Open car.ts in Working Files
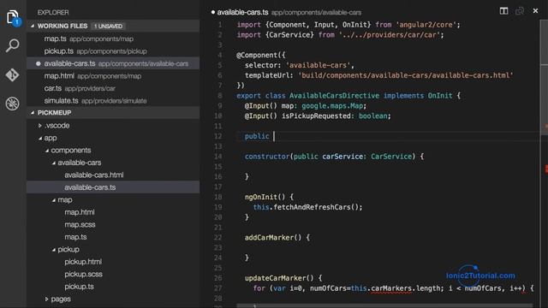The width and height of the screenshot is (548, 308). [113, 88]
